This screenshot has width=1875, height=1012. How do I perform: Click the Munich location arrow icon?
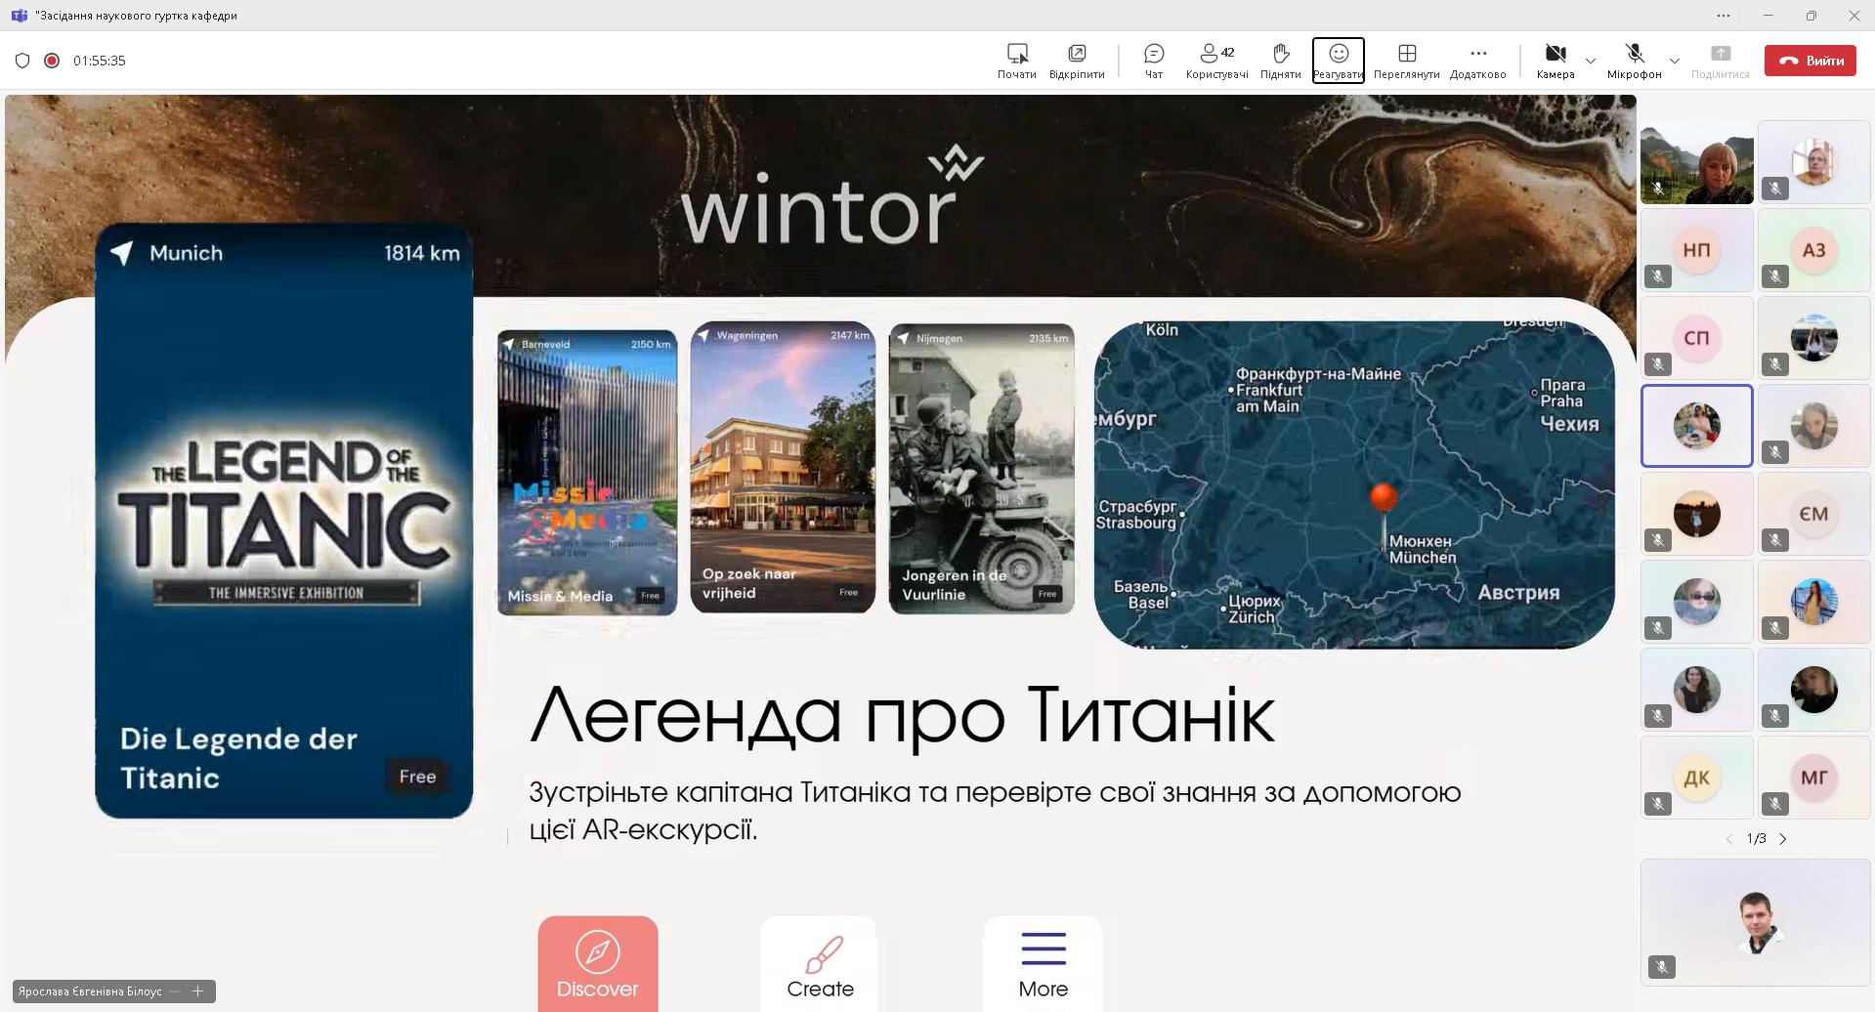point(122,253)
